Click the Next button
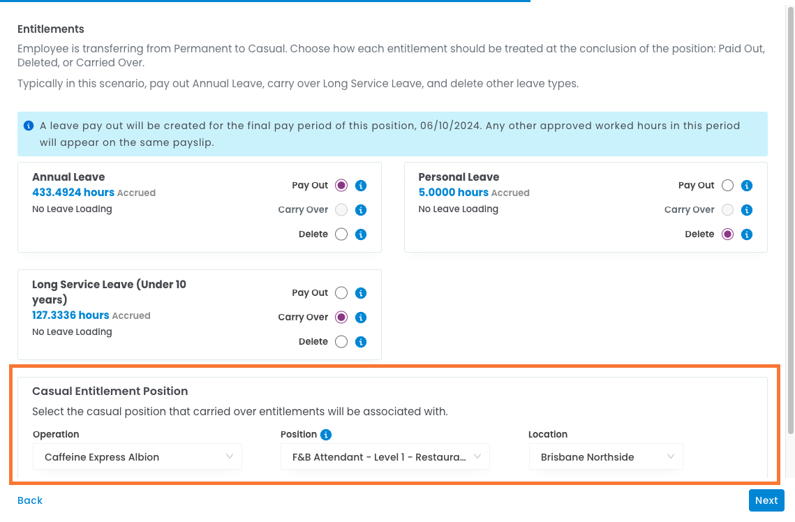The height and width of the screenshot is (522, 795). point(766,500)
